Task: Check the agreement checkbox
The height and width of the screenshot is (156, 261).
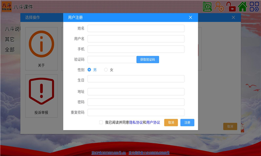Action: pyautogui.click(x=101, y=122)
